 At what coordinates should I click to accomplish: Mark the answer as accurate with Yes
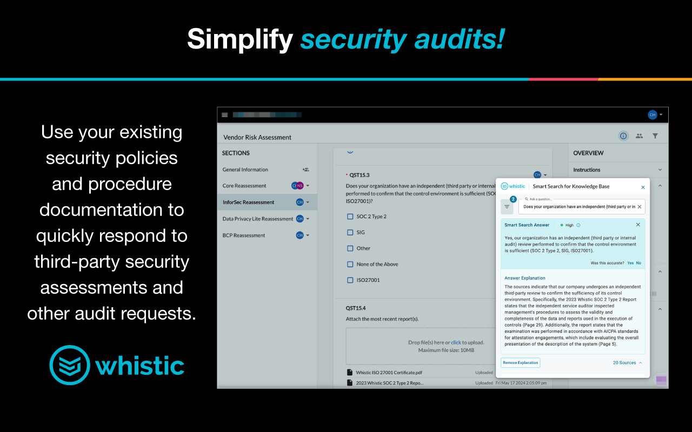[630, 263]
